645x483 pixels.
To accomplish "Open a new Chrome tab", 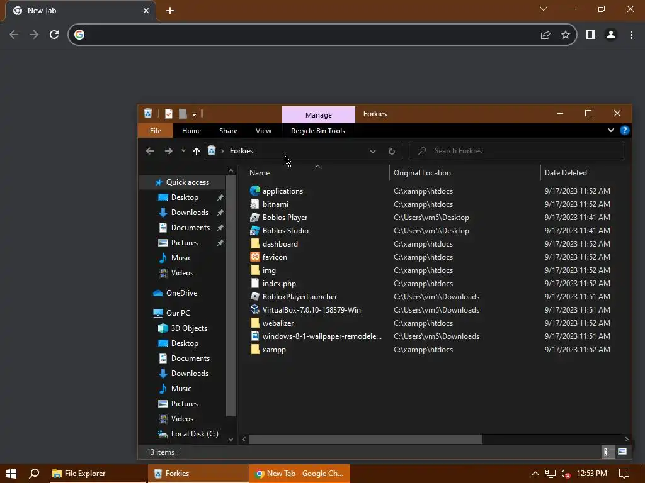I will (x=170, y=11).
